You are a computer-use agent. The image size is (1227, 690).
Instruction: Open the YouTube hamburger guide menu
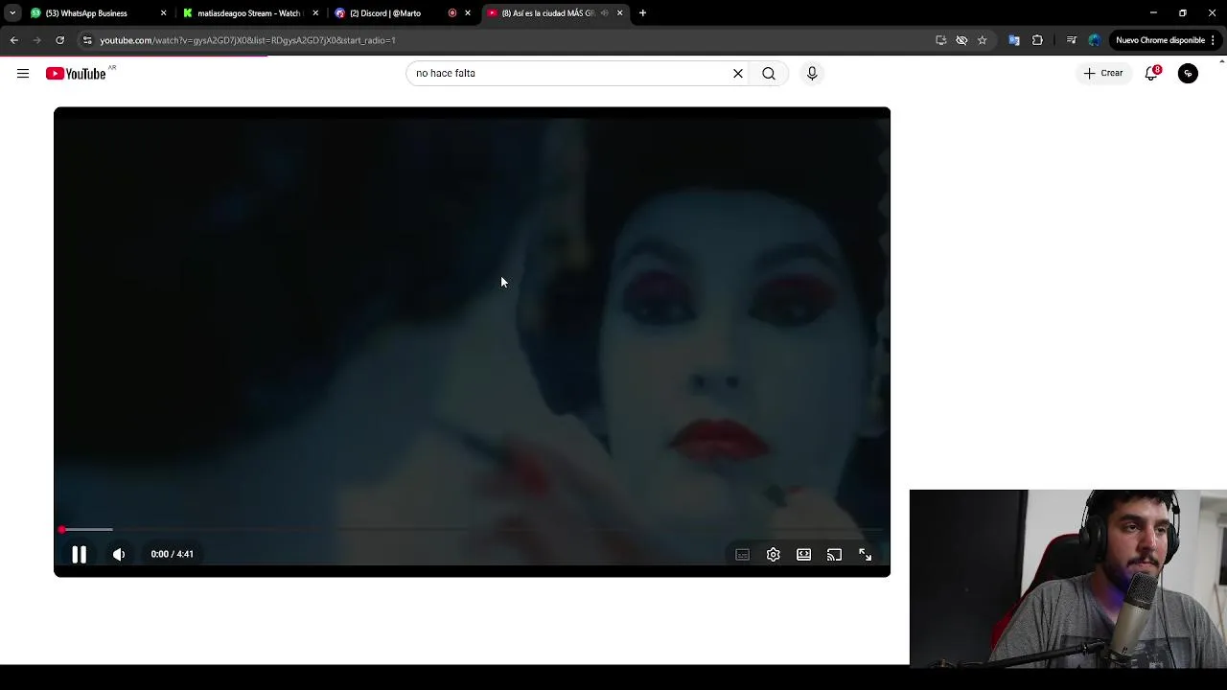click(23, 73)
